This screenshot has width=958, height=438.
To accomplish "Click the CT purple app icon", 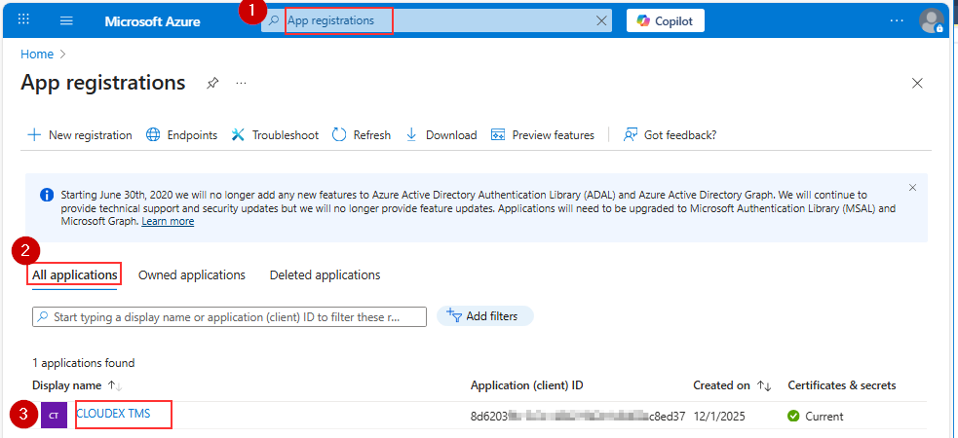I will (54, 416).
